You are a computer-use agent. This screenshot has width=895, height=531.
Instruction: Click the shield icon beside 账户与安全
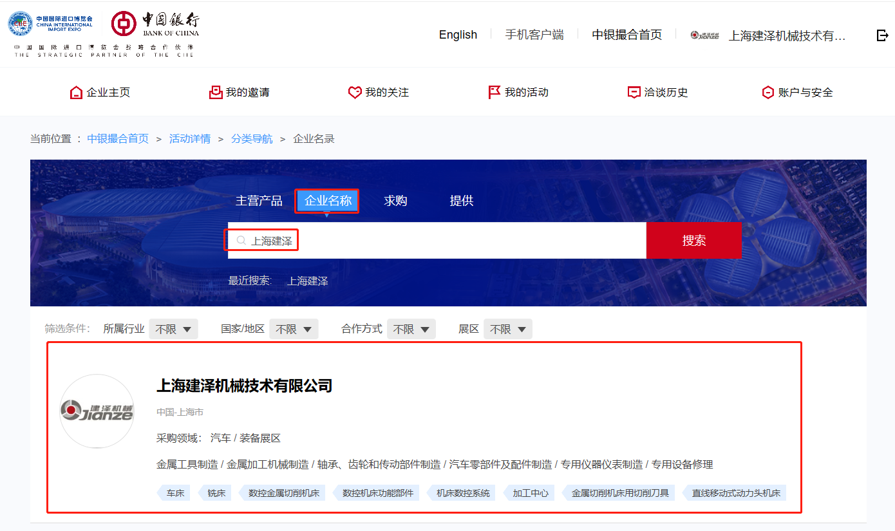coord(768,93)
